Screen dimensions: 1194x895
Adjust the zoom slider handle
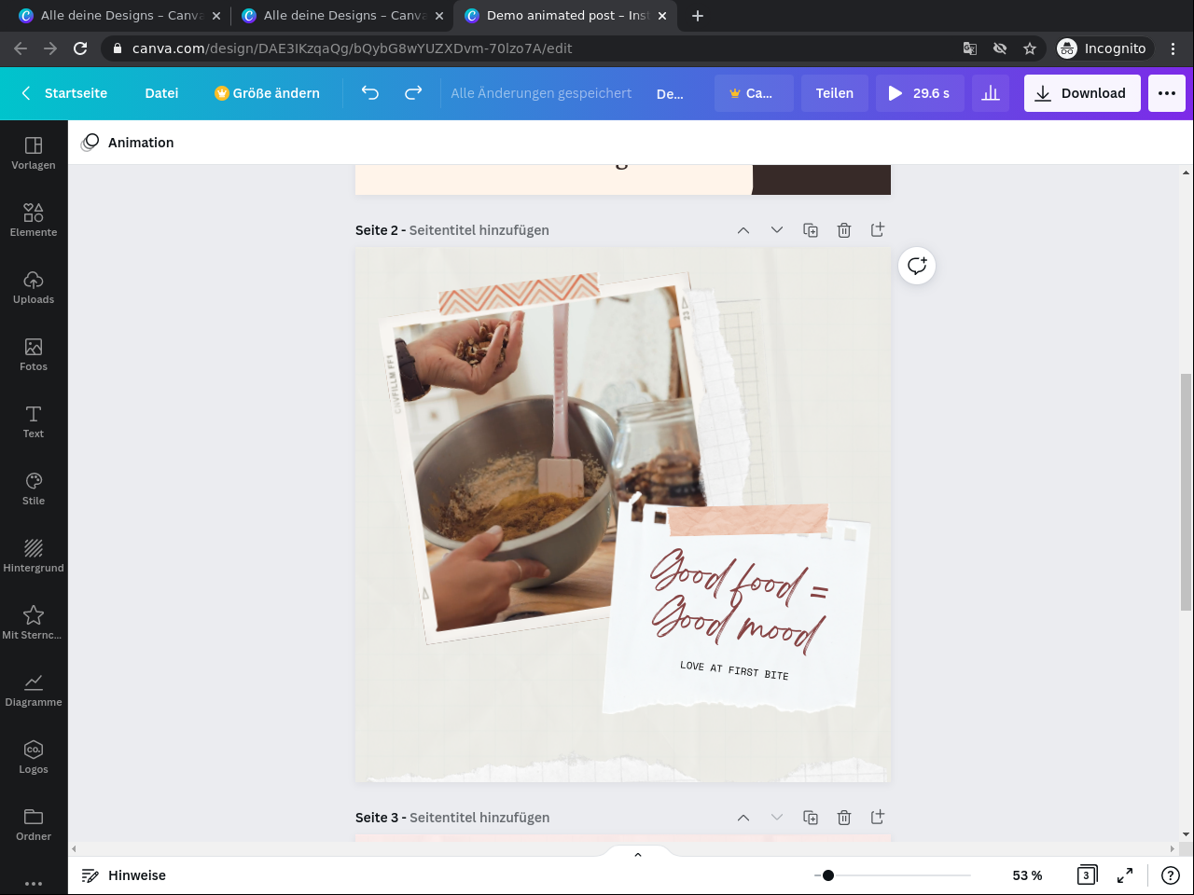828,875
